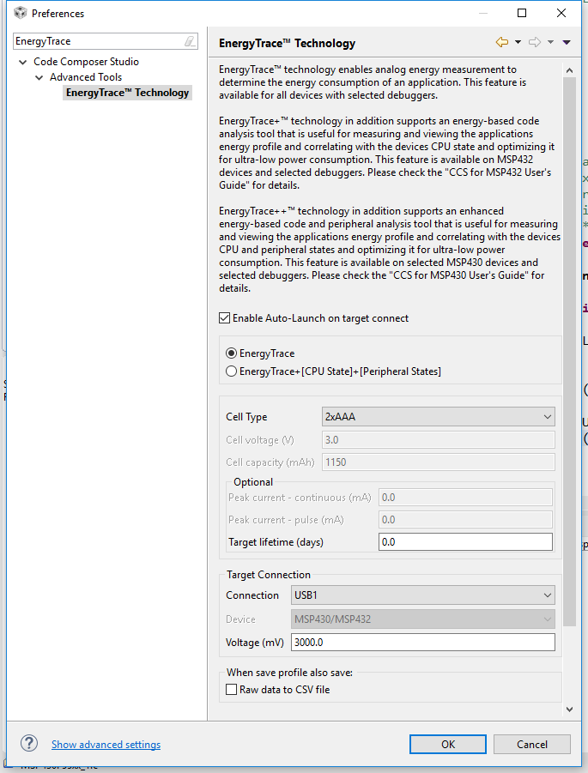Screen dimensions: 588x773
Task: Click Peak current pulse (mA) field
Action: pyautogui.click(x=465, y=520)
